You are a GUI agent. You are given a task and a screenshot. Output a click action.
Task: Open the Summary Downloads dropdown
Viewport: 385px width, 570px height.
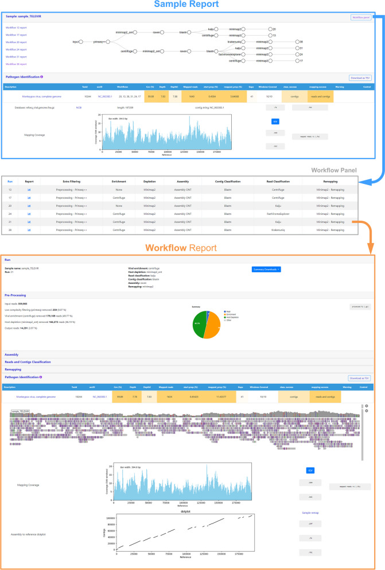click(x=266, y=269)
